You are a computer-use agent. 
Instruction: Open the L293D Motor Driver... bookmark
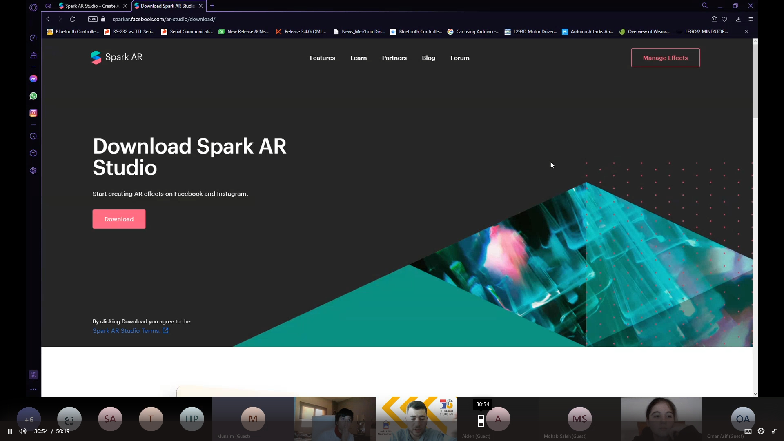[531, 31]
